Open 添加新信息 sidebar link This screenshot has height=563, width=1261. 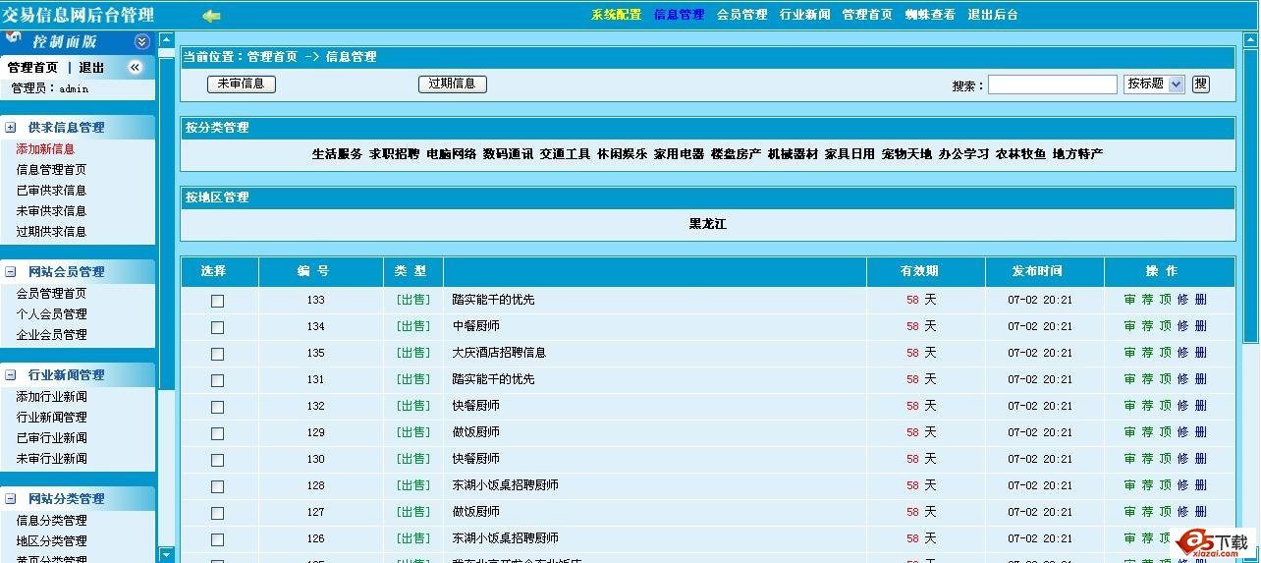tap(45, 149)
